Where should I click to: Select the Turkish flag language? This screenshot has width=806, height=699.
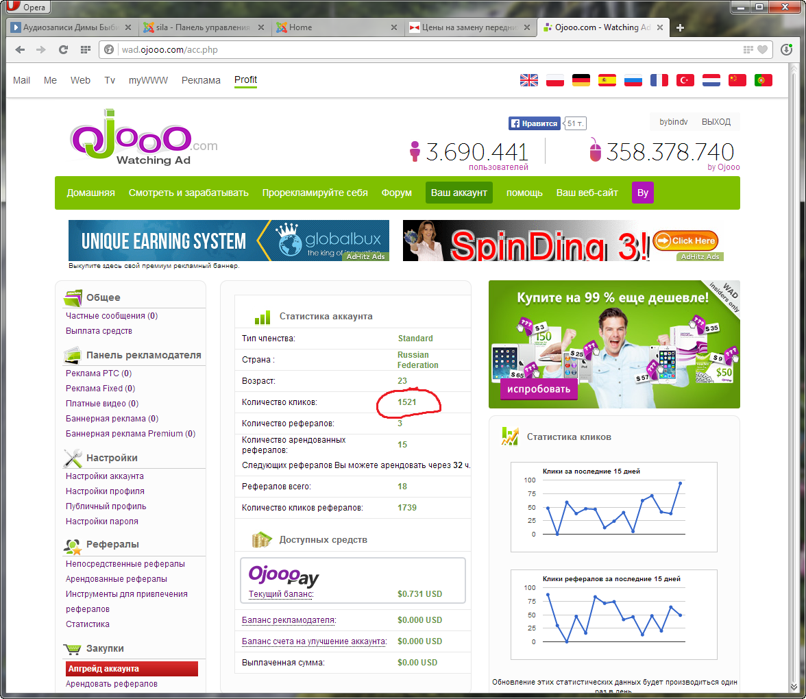pyautogui.click(x=685, y=80)
